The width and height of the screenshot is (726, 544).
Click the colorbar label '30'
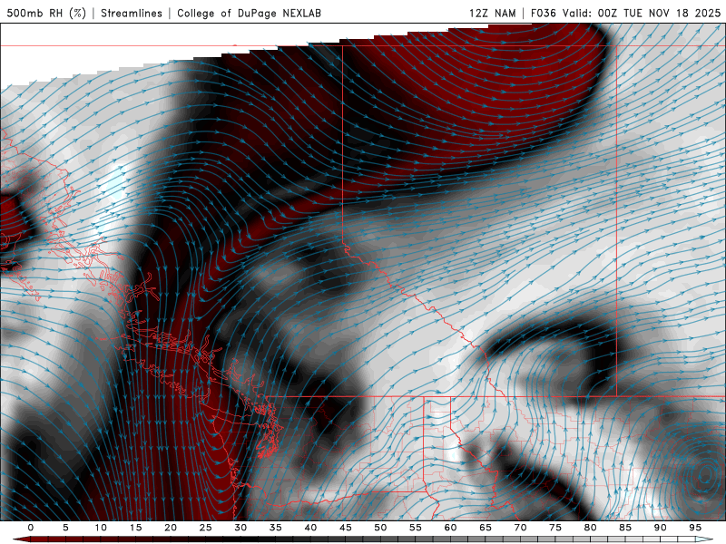pyautogui.click(x=240, y=528)
